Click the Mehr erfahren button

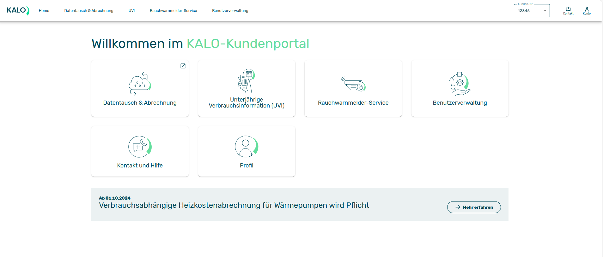pyautogui.click(x=474, y=207)
